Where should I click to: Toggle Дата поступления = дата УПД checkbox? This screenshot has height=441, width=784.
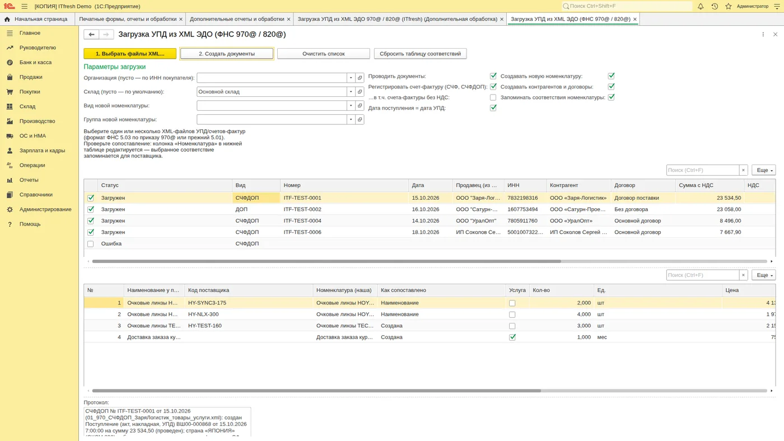click(x=493, y=108)
